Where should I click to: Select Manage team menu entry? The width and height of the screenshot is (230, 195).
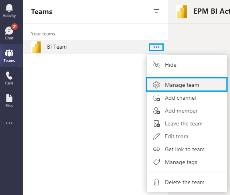187,85
